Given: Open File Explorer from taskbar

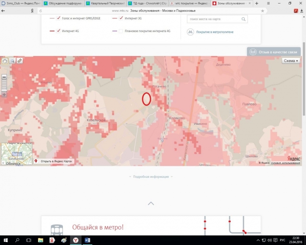Looking at the screenshot, I should pyautogui.click(x=40, y=240).
